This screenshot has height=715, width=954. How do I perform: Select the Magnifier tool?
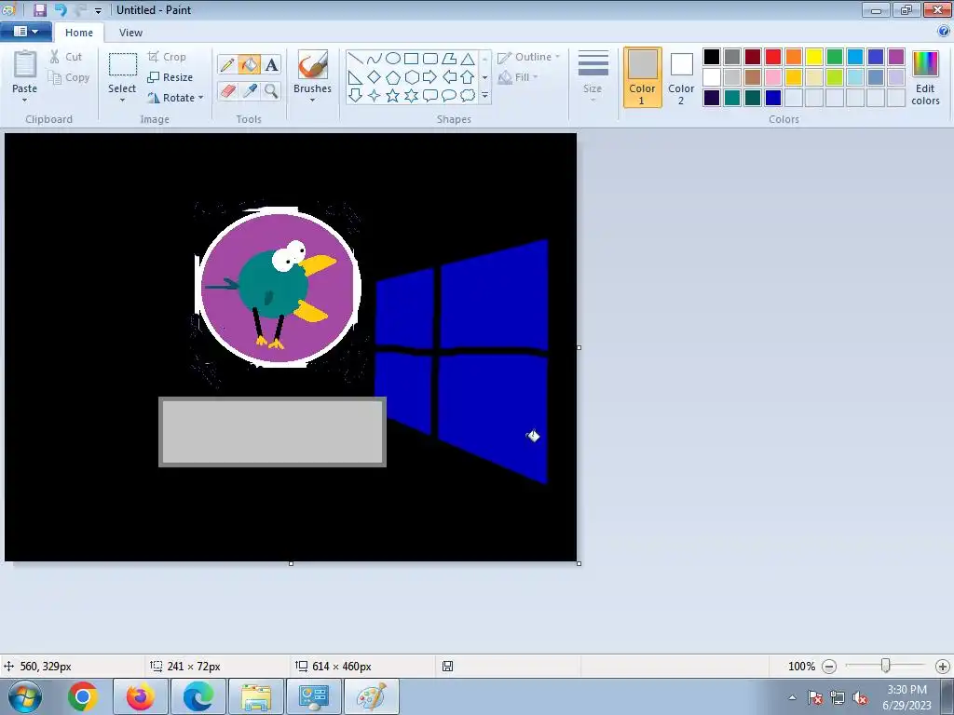[271, 90]
